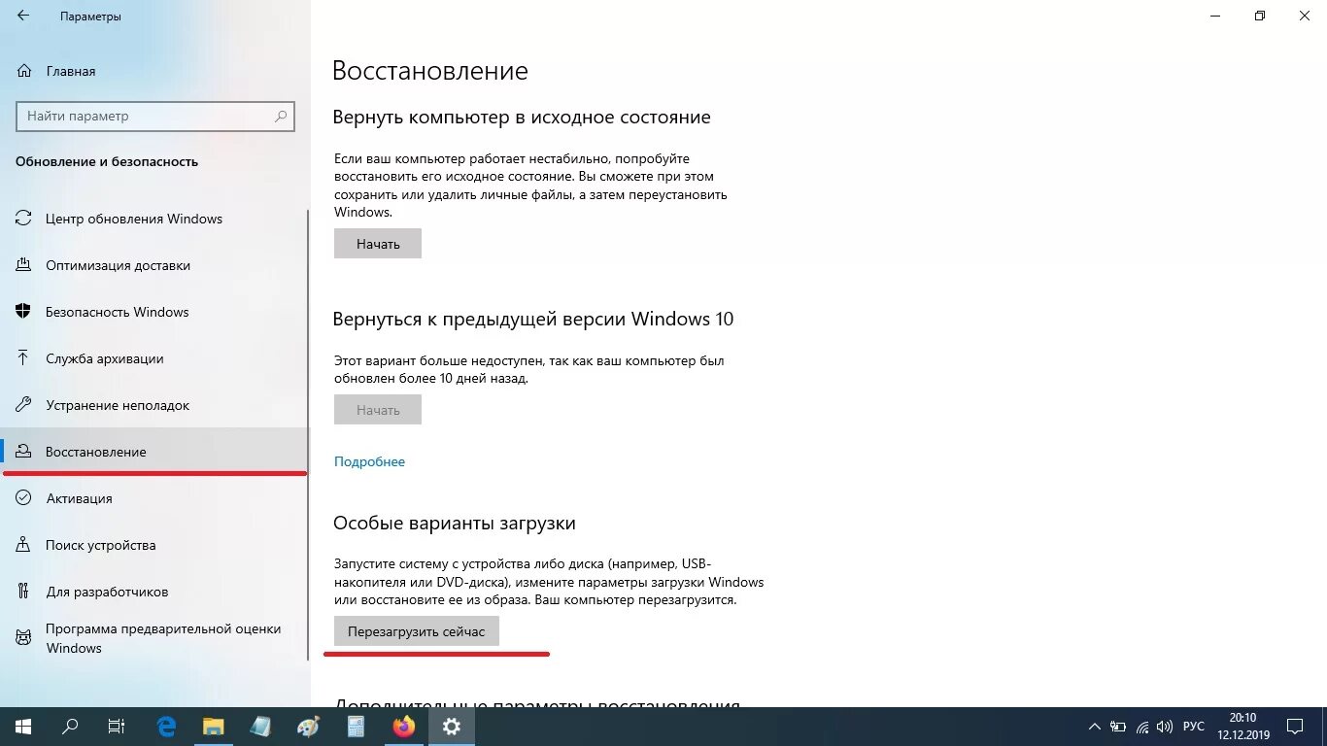This screenshot has width=1327, height=746.
Task: Click the magnifier icon in the search field
Action: pyautogui.click(x=281, y=116)
